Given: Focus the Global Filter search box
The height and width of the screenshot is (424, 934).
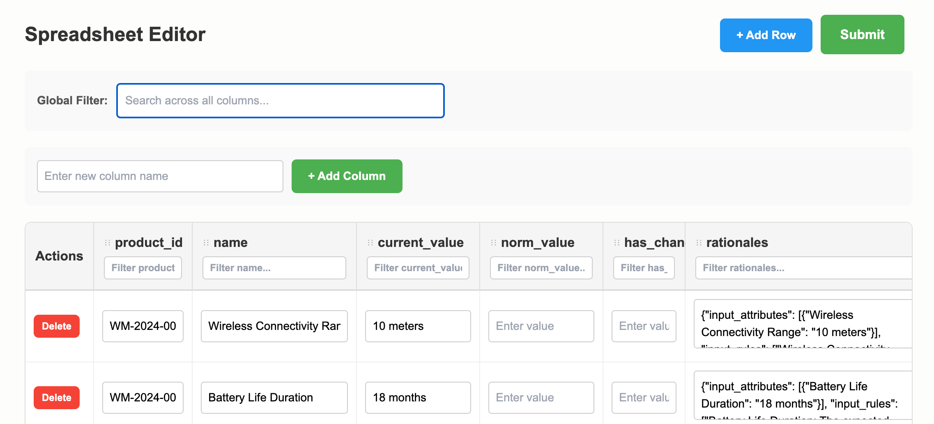Looking at the screenshot, I should click(x=280, y=101).
